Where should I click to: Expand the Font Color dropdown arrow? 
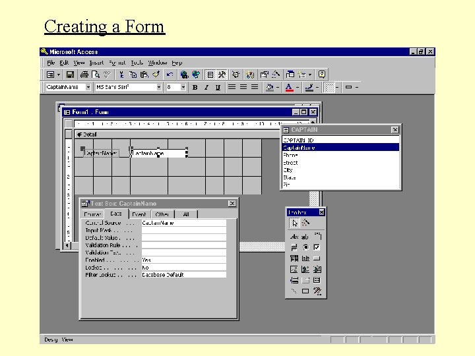(298, 87)
